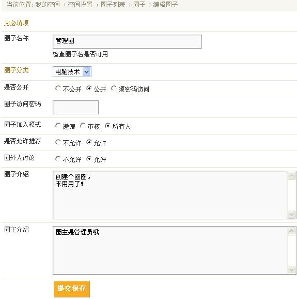297x299 pixels.
Task: Select 所有人 join mode
Action: click(x=107, y=126)
